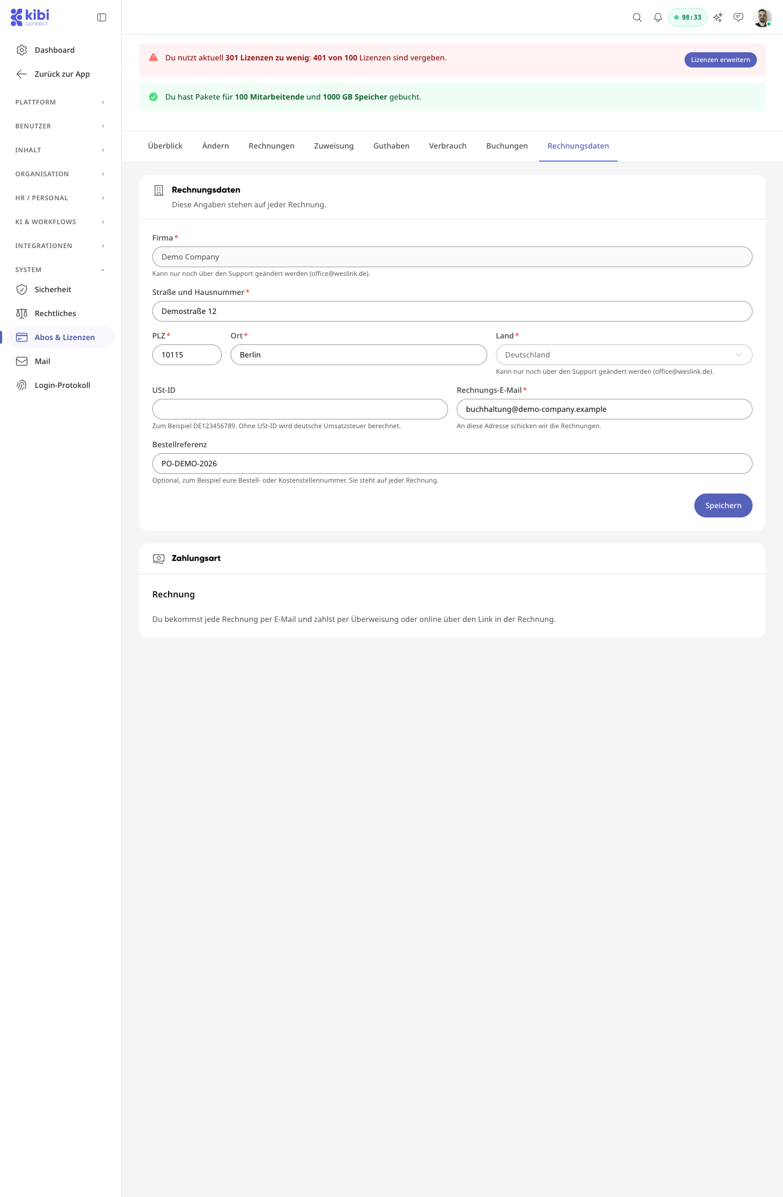The width and height of the screenshot is (783, 1197).
Task: Click the Login-Protokoll fingerprint icon
Action: pyautogui.click(x=22, y=385)
